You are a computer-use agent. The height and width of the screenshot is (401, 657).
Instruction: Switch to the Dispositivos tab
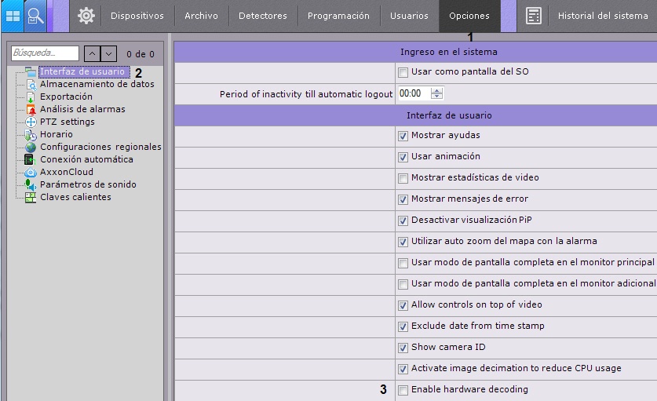(137, 16)
